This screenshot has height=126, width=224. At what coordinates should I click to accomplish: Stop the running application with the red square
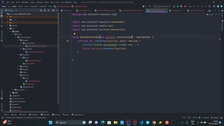(x=185, y=6)
